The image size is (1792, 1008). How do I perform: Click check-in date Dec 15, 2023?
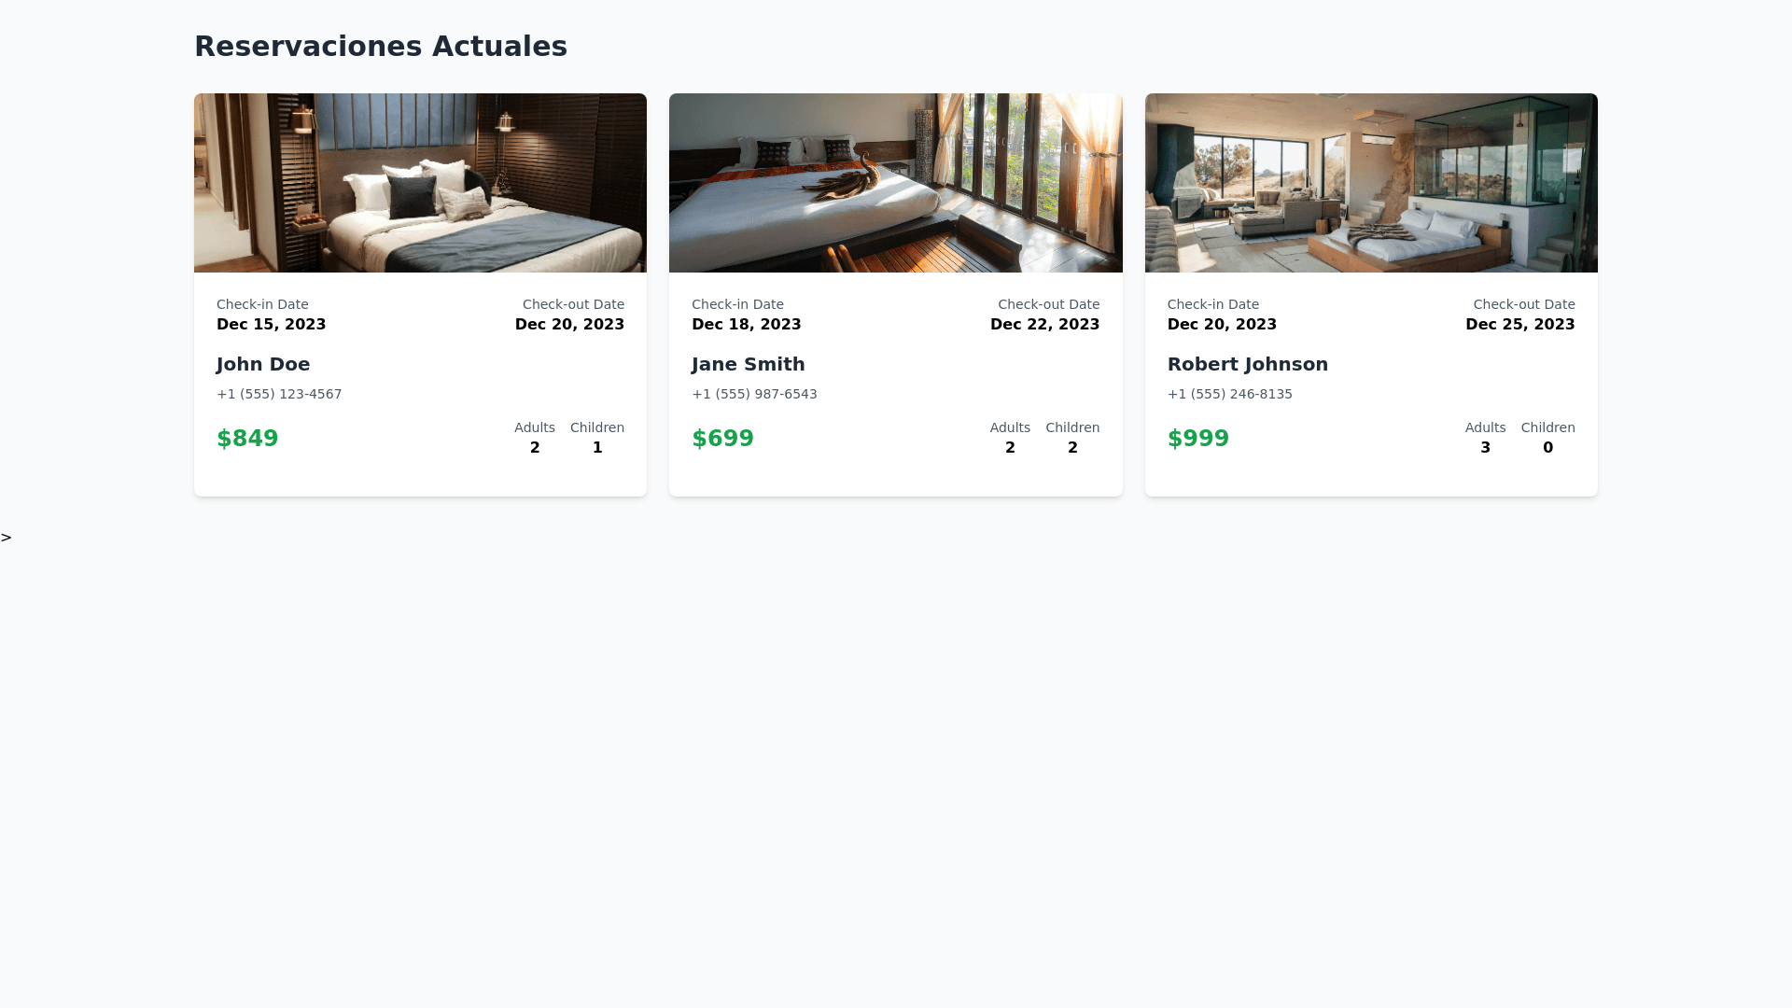[271, 325]
